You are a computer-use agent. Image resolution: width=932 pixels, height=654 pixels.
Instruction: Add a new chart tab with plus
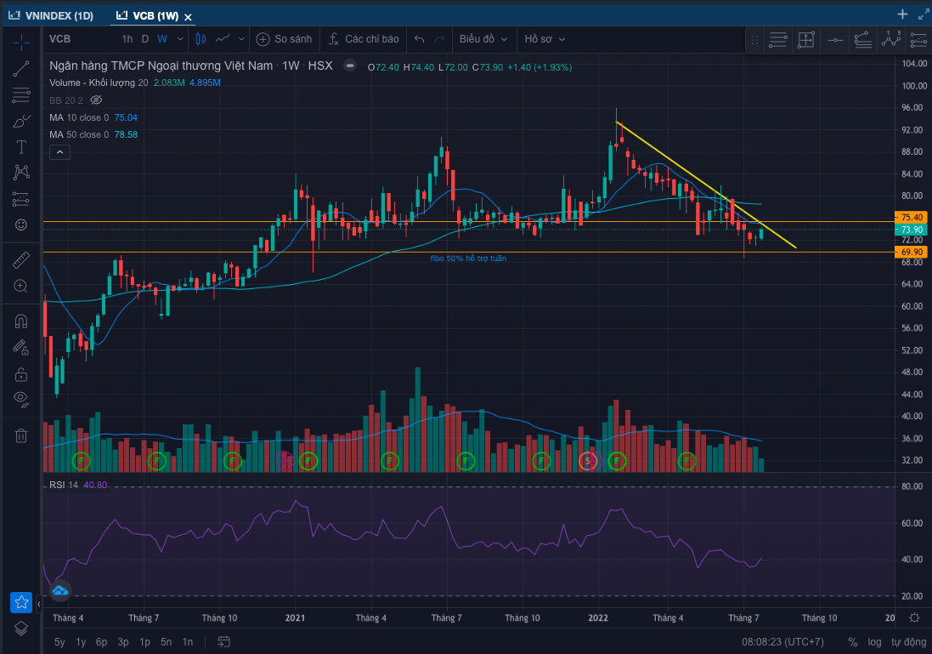[902, 14]
